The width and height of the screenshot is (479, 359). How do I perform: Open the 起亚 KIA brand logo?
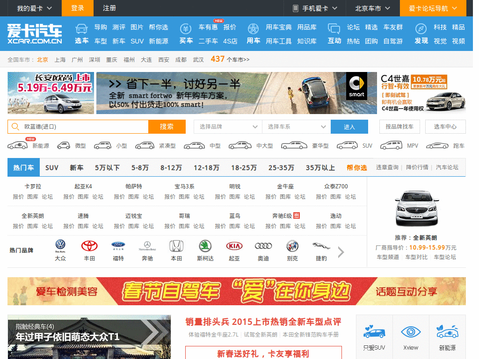coord(234,246)
